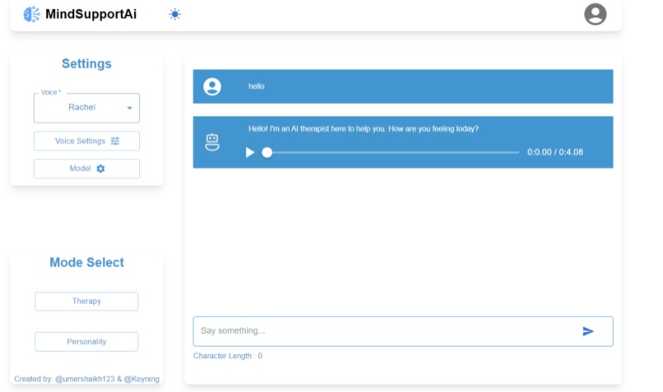Send the message with the arrow icon
This screenshot has height=392, width=663.
pos(588,331)
